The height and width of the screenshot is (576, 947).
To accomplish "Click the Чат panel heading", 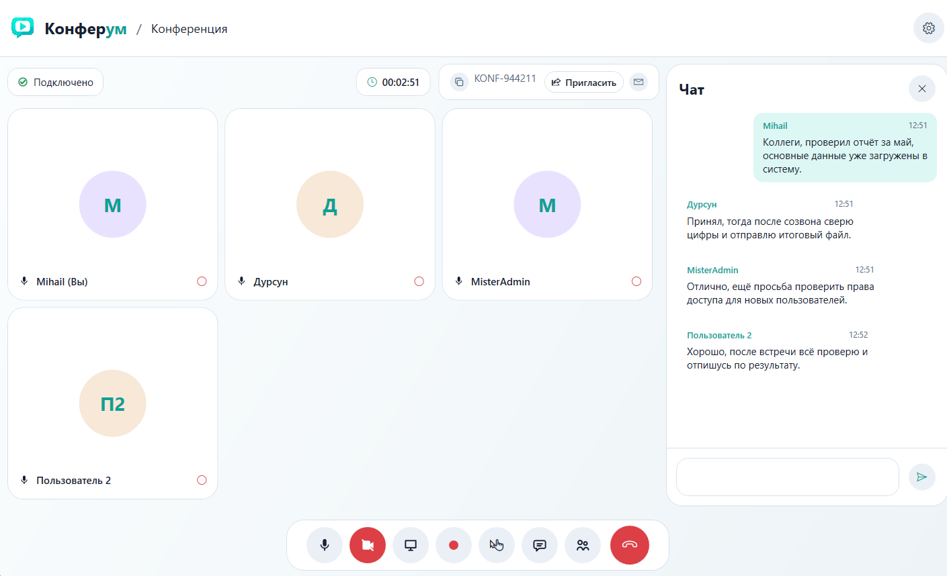I will pyautogui.click(x=692, y=89).
